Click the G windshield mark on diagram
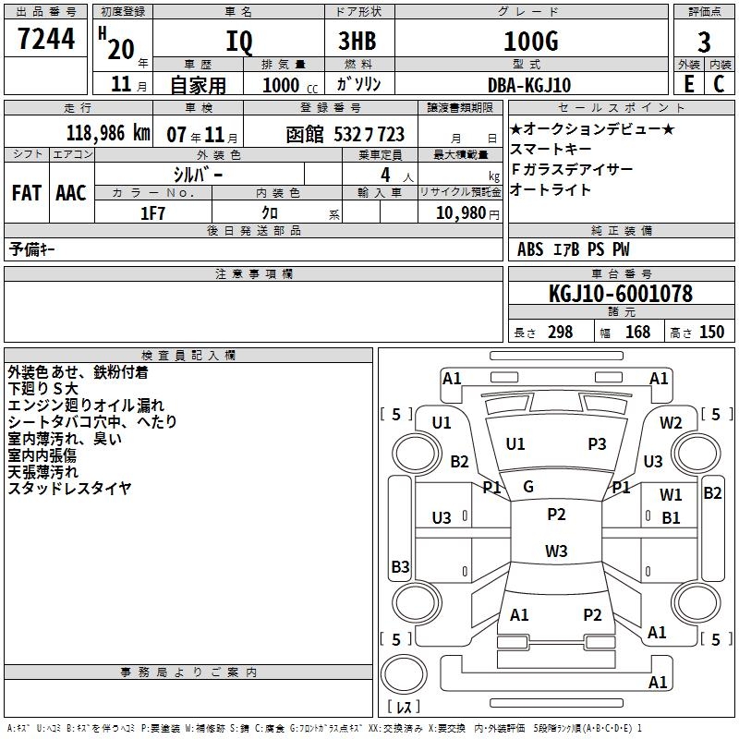Screen dimensions: 739x739 pyautogui.click(x=528, y=487)
